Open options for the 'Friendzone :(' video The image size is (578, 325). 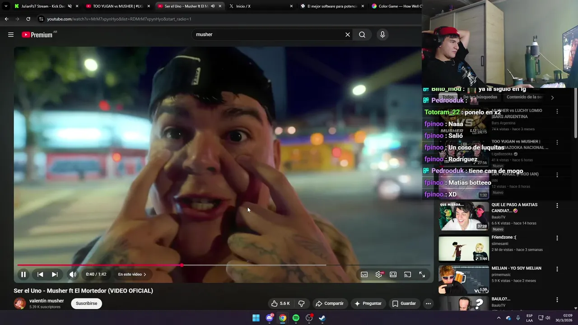tap(557, 238)
